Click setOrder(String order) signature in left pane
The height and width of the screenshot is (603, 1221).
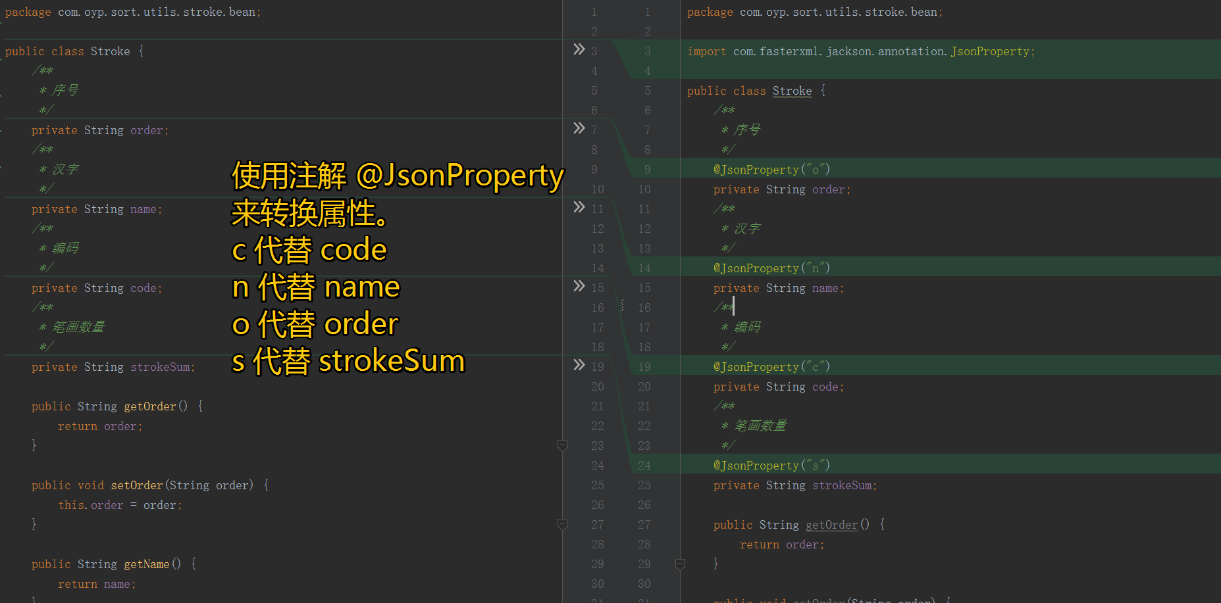point(150,485)
